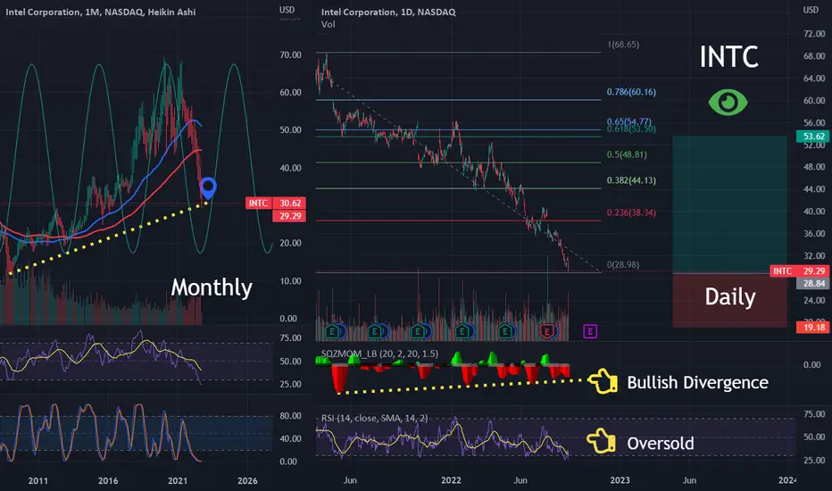Screen dimensions: 832x491
Task: Select Fibonacci level 0(28.98)
Action: coord(623,264)
